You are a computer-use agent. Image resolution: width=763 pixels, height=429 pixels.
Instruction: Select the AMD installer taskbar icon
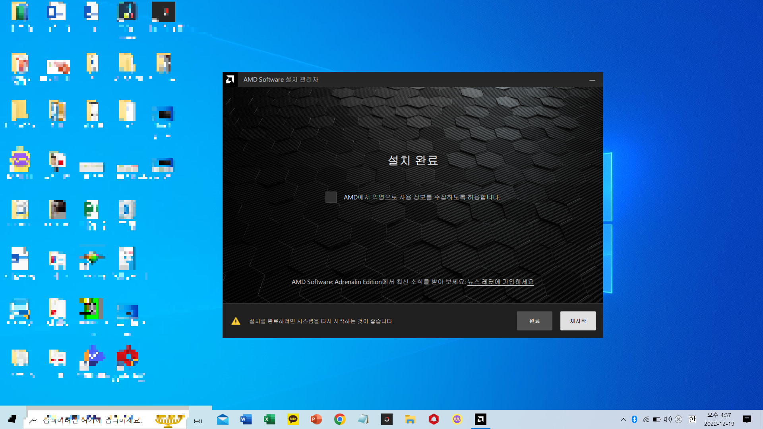[x=480, y=419]
